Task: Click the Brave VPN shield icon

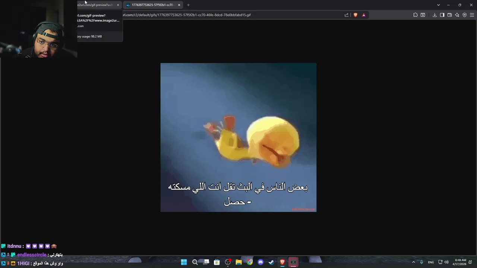Action: pyautogui.click(x=464, y=15)
